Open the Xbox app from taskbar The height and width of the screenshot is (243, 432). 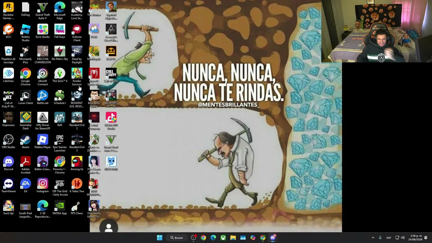click(x=223, y=238)
